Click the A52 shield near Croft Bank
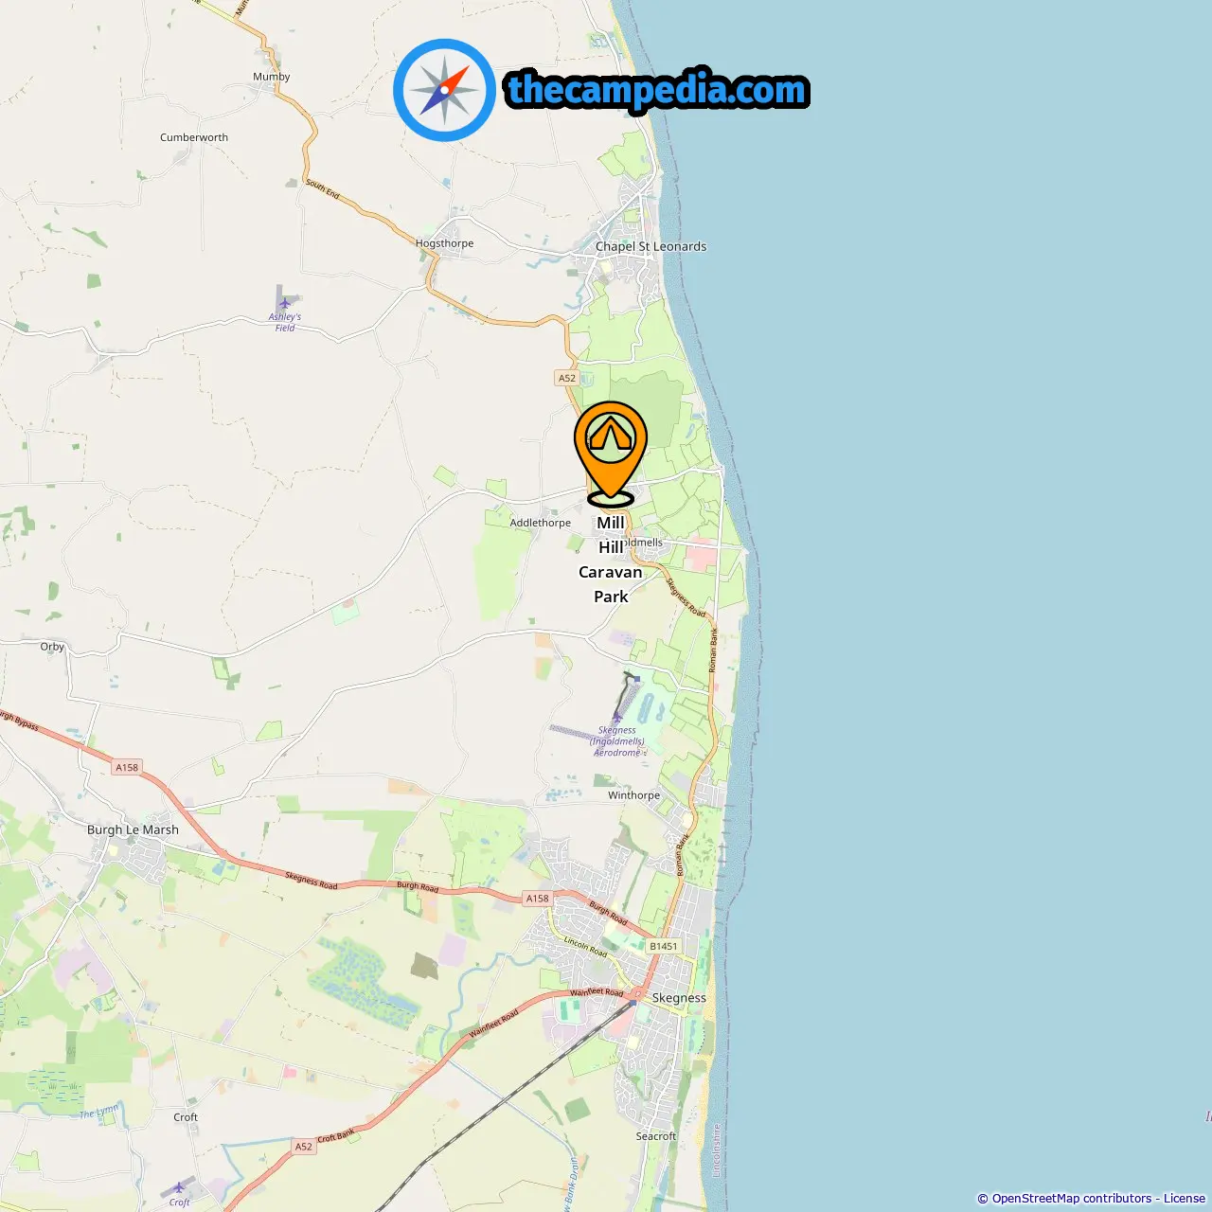This screenshot has height=1212, width=1212. click(x=303, y=1147)
